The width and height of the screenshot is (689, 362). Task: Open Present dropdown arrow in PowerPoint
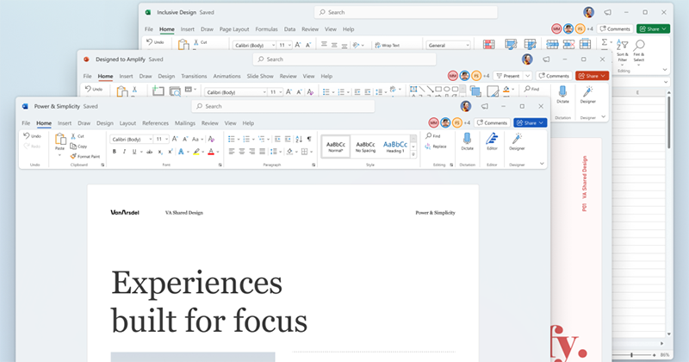528,76
